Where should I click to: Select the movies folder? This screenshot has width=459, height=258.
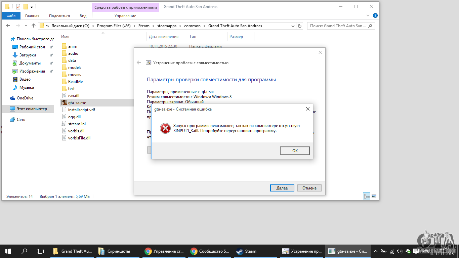pos(75,75)
